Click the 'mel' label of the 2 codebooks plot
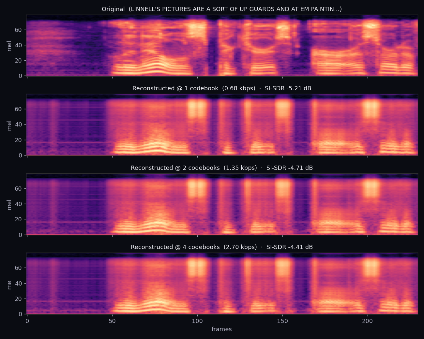424x339 pixels. [9, 204]
